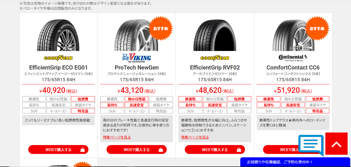Click the 低燃費 tag on EfficientGrip ECO EG01
This screenshot has width=351, height=167.
[x=83, y=99]
